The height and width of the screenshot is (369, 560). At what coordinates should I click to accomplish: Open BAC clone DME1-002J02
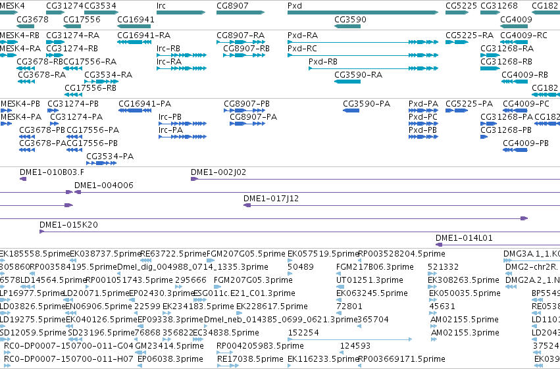[x=218, y=172]
